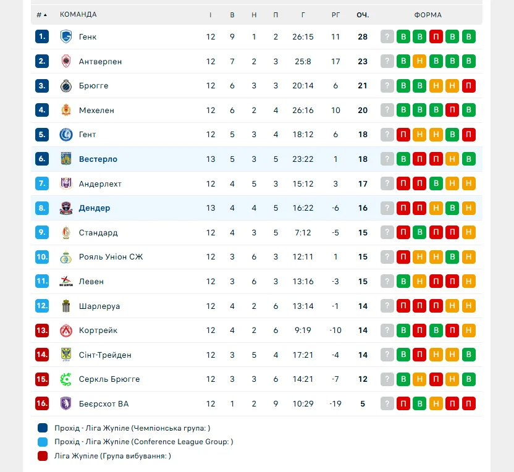Click dark blue Чемпіонська група legend swatch
Screen dimensions: 514x472
(43, 428)
